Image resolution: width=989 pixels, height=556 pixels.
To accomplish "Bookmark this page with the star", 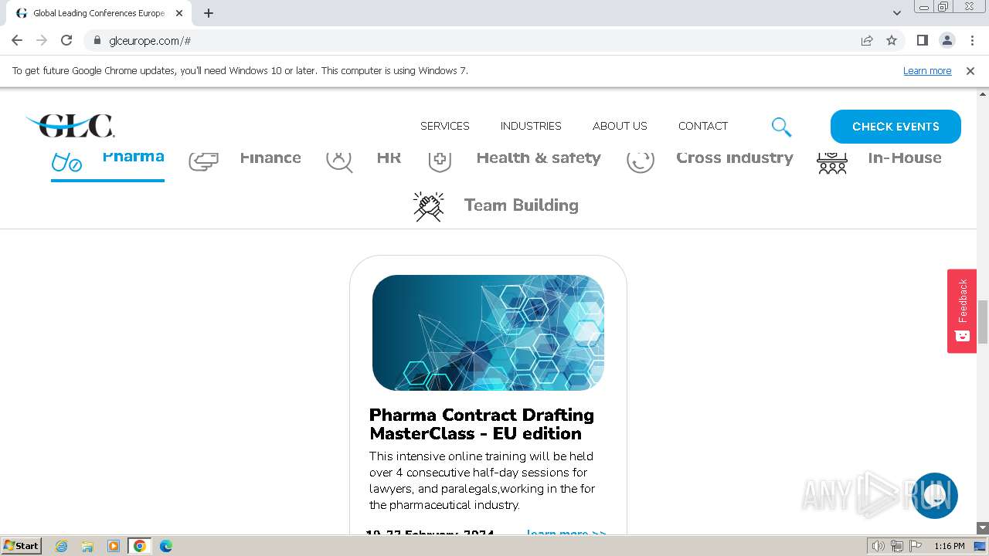I will pos(892,40).
